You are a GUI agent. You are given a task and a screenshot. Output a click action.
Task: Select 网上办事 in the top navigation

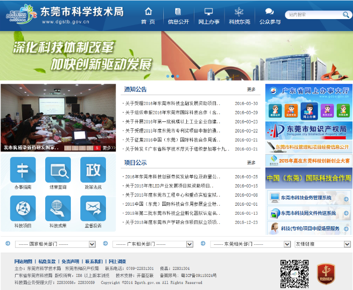tap(208, 16)
